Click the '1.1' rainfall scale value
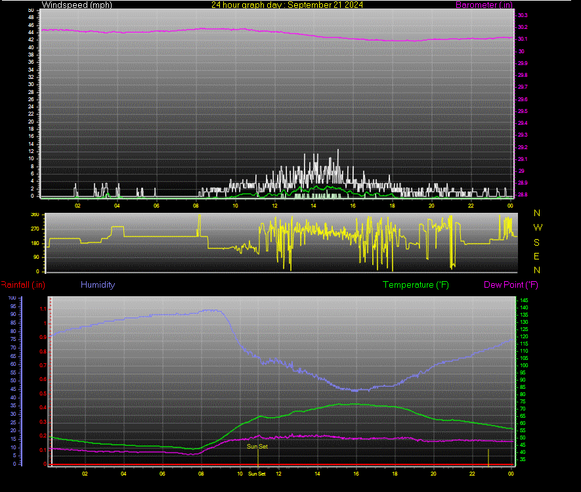 coord(43,309)
